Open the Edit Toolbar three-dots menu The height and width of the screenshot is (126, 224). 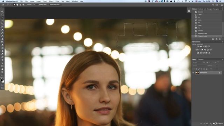[2, 75]
